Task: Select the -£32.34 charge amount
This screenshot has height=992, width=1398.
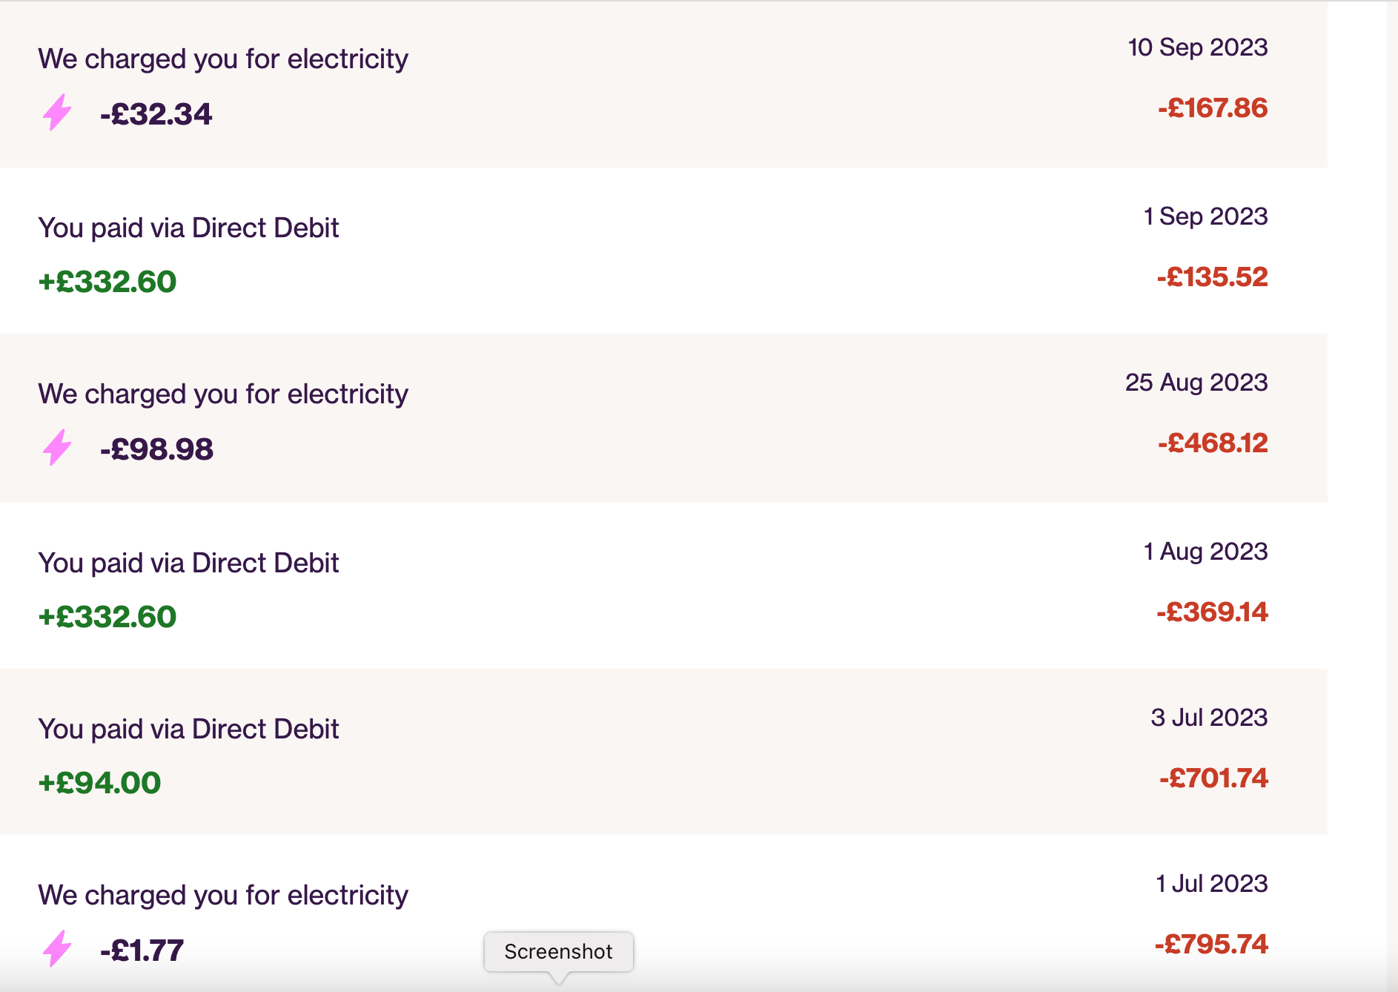Action: tap(156, 114)
